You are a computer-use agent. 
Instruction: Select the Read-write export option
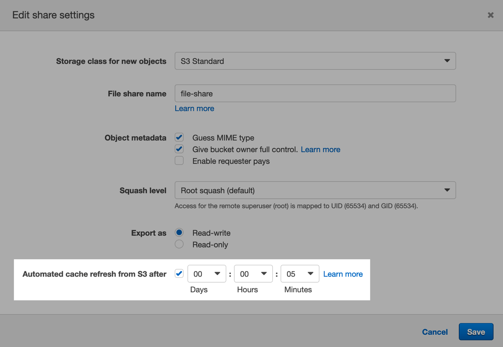click(x=179, y=232)
